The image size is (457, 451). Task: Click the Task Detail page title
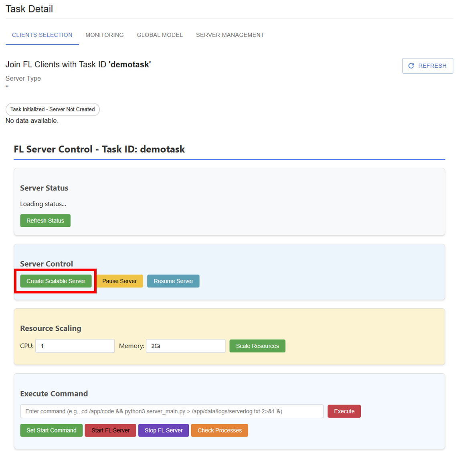pyautogui.click(x=29, y=9)
